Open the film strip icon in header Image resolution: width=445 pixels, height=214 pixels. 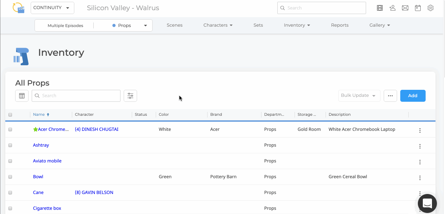pos(380,8)
